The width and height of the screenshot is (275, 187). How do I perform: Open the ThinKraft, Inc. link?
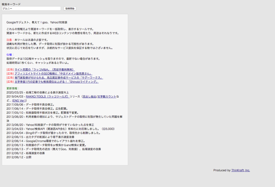coord(240,170)
